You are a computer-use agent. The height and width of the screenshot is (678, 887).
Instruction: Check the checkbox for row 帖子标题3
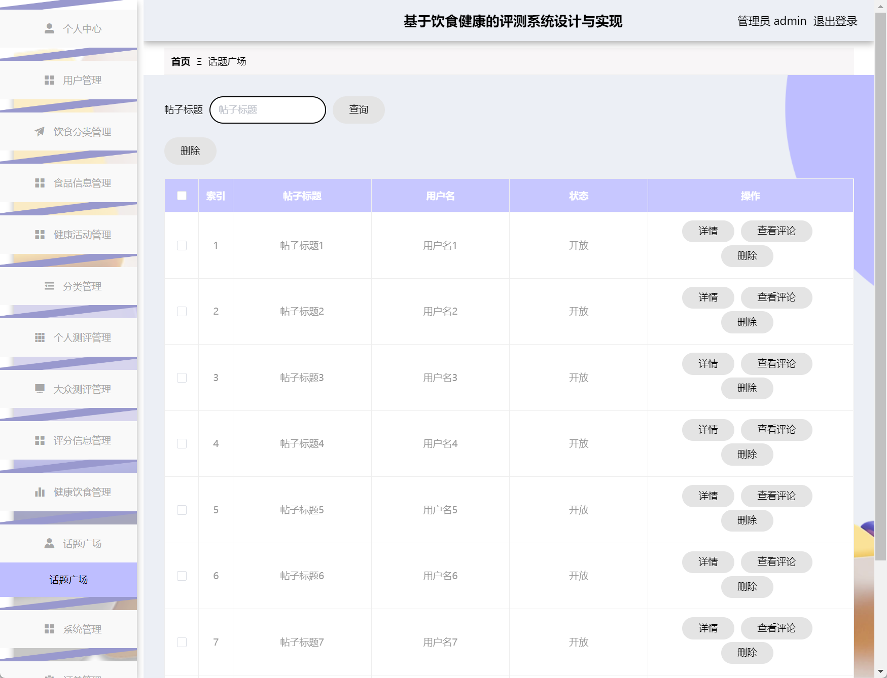tap(182, 378)
